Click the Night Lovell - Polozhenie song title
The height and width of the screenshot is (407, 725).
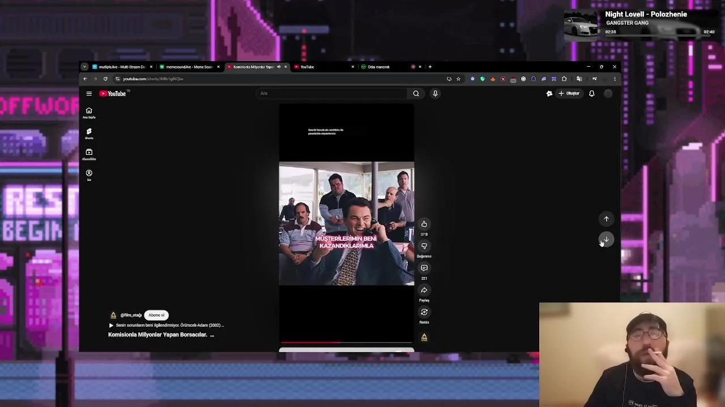click(x=646, y=14)
